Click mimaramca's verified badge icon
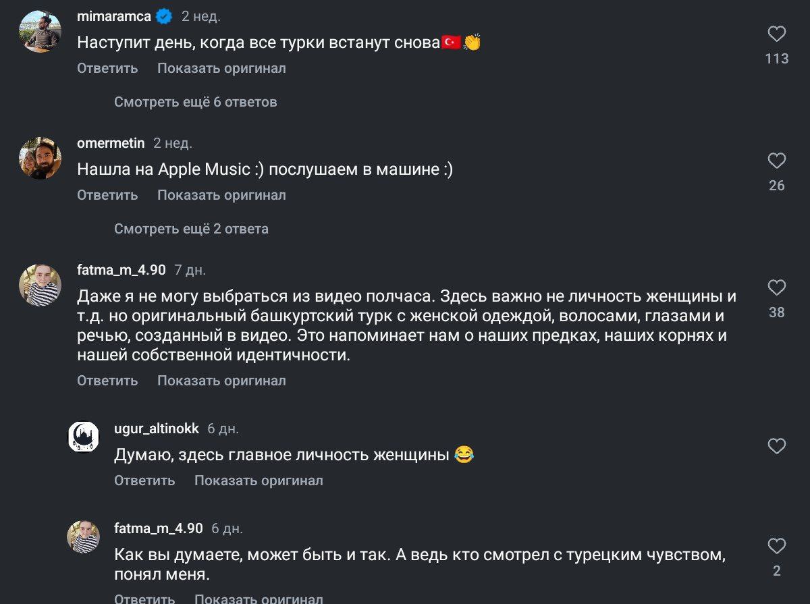 (164, 16)
